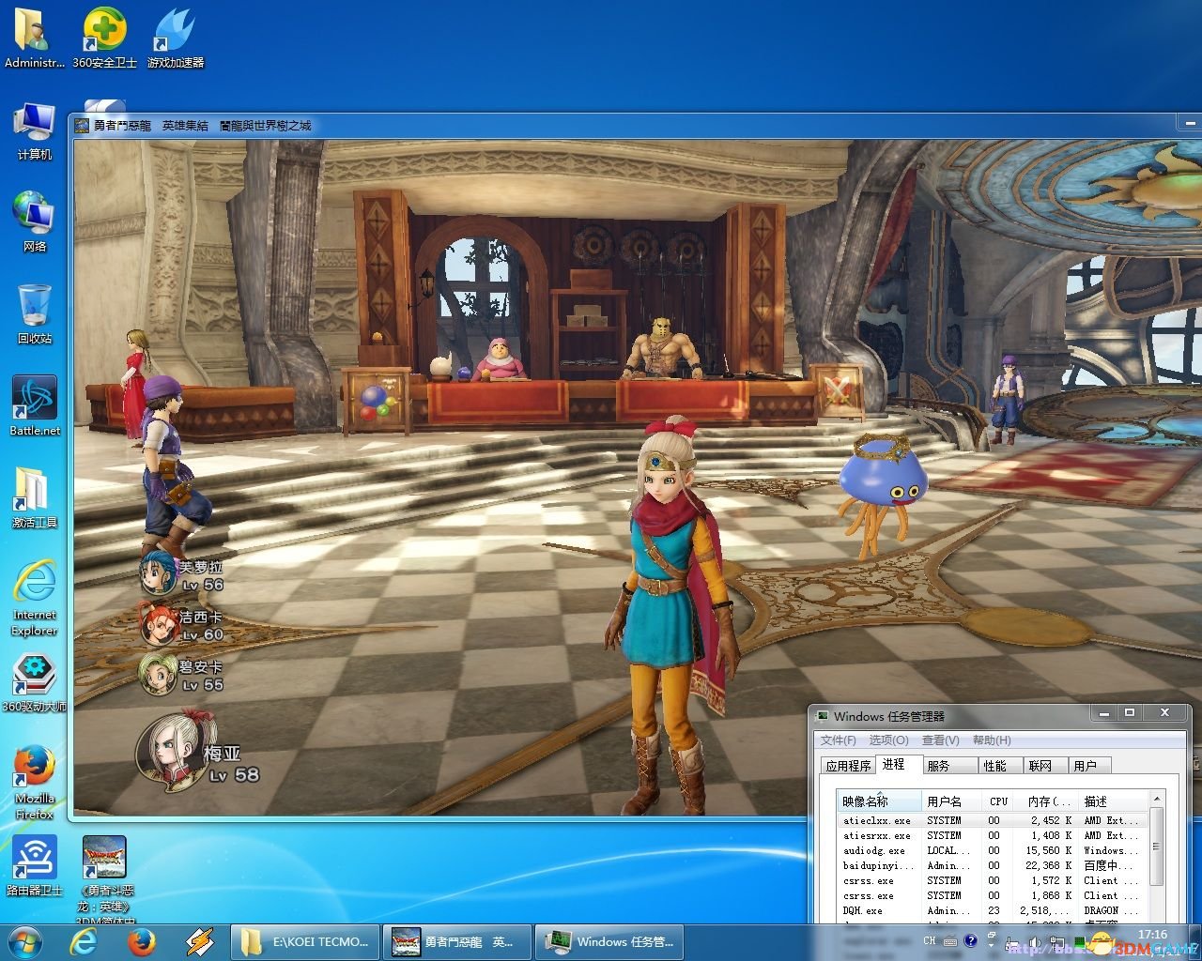Click the game window title bar icon
This screenshot has height=961, width=1202.
(x=83, y=125)
